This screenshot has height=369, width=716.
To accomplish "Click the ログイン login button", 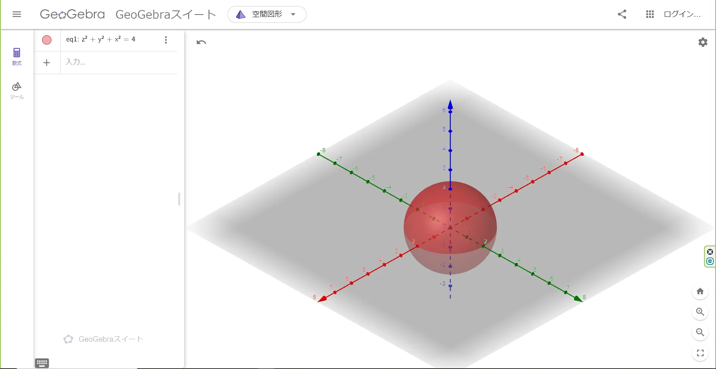I will tap(682, 14).
